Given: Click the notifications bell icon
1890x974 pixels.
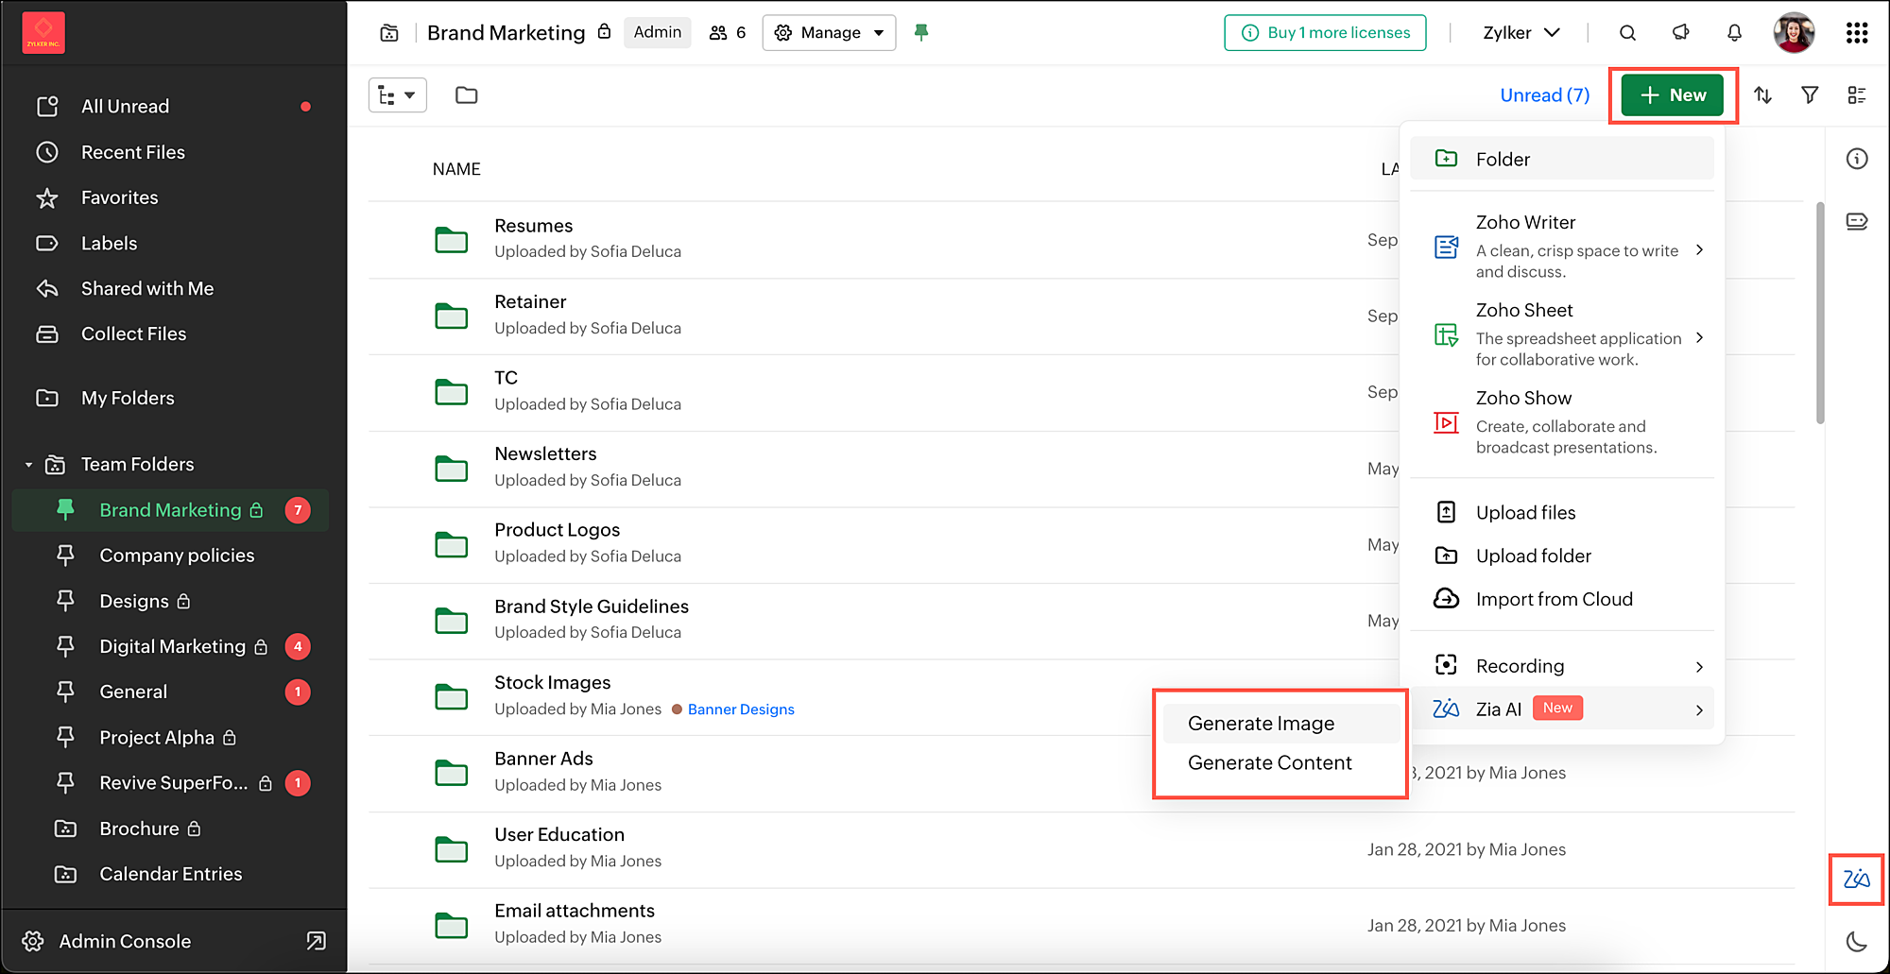Looking at the screenshot, I should click(1734, 33).
